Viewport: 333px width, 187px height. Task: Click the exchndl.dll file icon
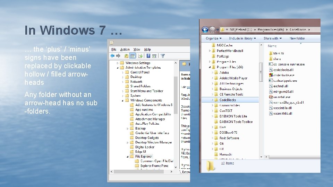271,86
